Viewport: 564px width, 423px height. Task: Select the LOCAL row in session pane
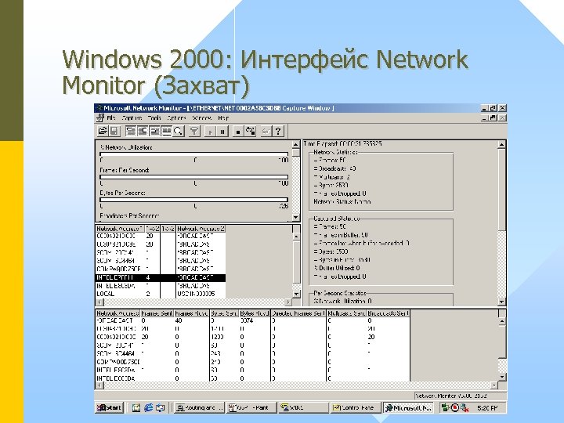[x=161, y=294]
